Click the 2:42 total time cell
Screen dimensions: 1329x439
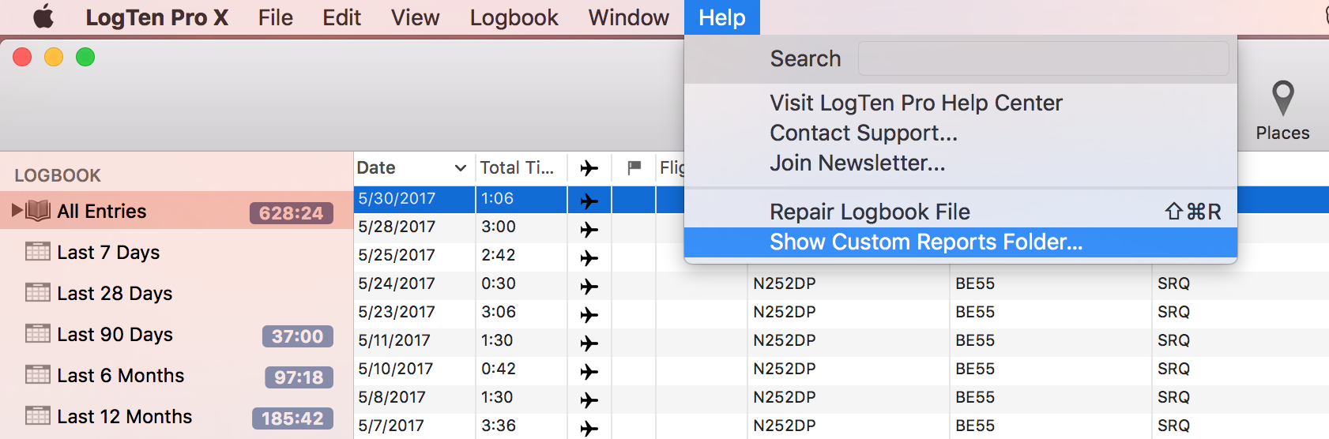pos(499,255)
